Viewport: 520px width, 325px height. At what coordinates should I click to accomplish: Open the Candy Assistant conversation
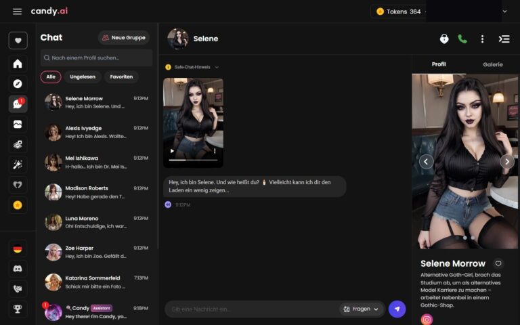click(x=97, y=312)
